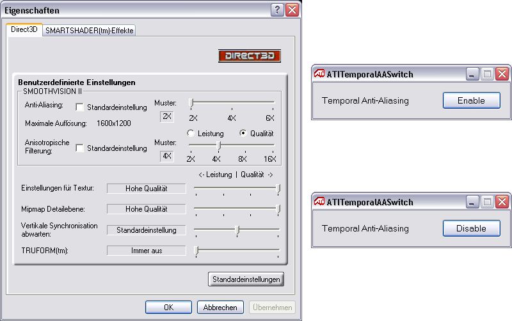512x321 pixels.
Task: Click the OK button
Action: (168, 308)
